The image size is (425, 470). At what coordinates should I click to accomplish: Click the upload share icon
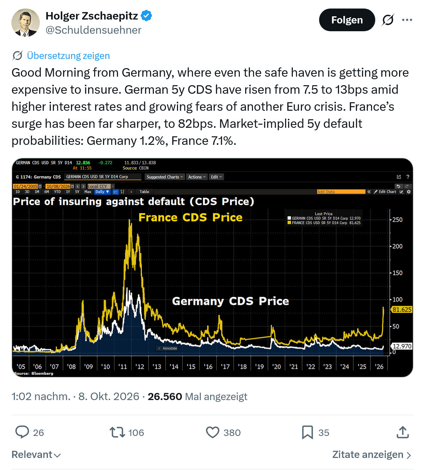[403, 432]
